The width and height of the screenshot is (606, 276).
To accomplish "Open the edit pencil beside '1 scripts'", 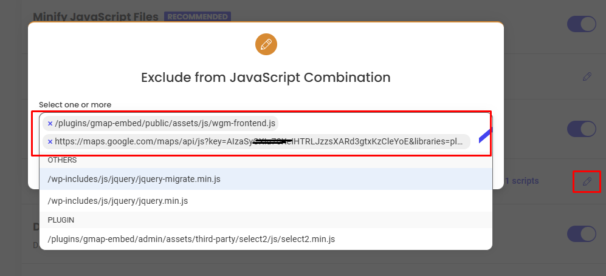I will (x=587, y=181).
